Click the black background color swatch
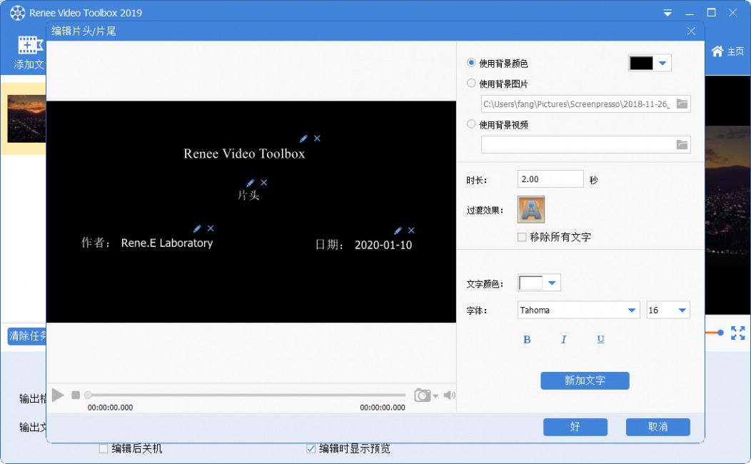Image resolution: width=751 pixels, height=464 pixels. (641, 64)
